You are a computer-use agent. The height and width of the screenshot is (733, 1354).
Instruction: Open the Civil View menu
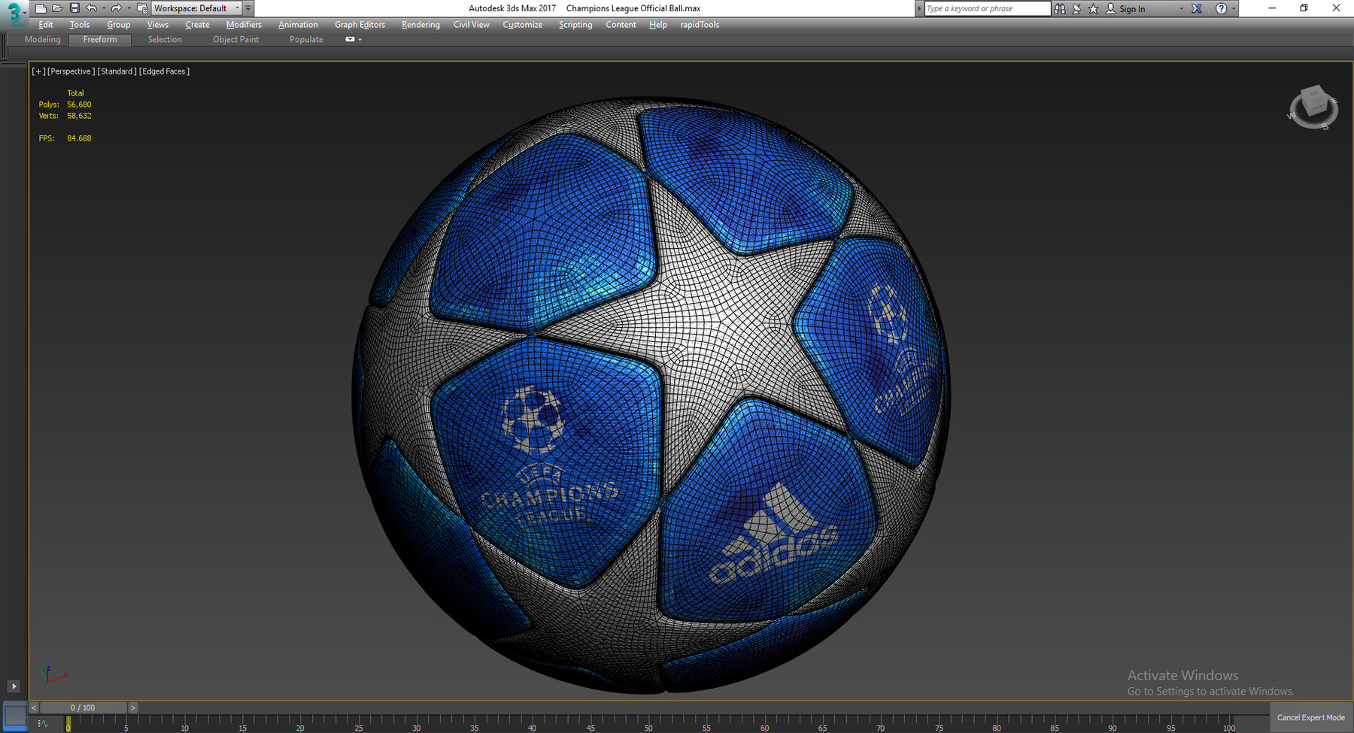(x=471, y=25)
